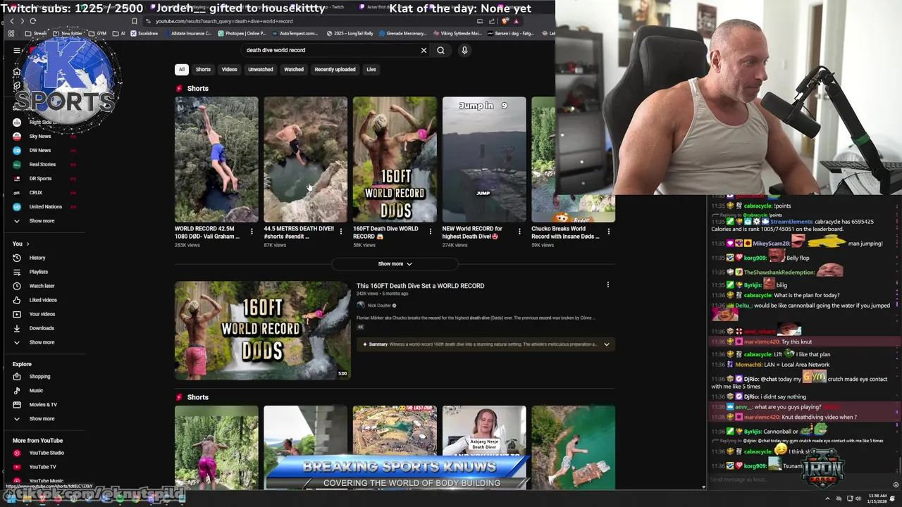Open options menu for WORLD RECORD 42.5M short
The width and height of the screenshot is (902, 507).
(x=252, y=231)
